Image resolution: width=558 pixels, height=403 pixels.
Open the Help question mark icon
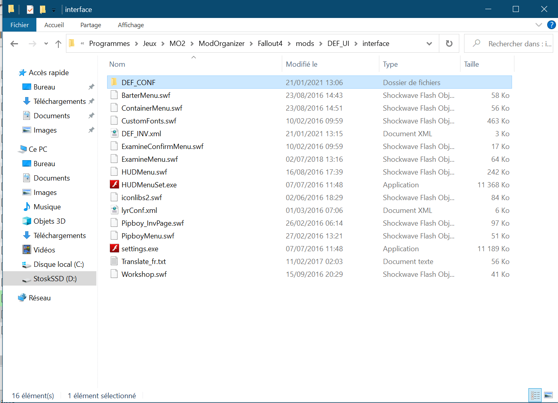pyautogui.click(x=551, y=25)
